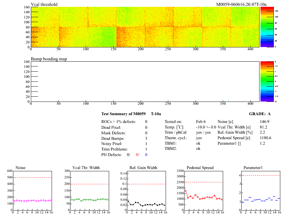Select the 'Vcal threshold' plot title
Image resolution: width=291 pixels, height=218 pixels.
pos(44,5)
